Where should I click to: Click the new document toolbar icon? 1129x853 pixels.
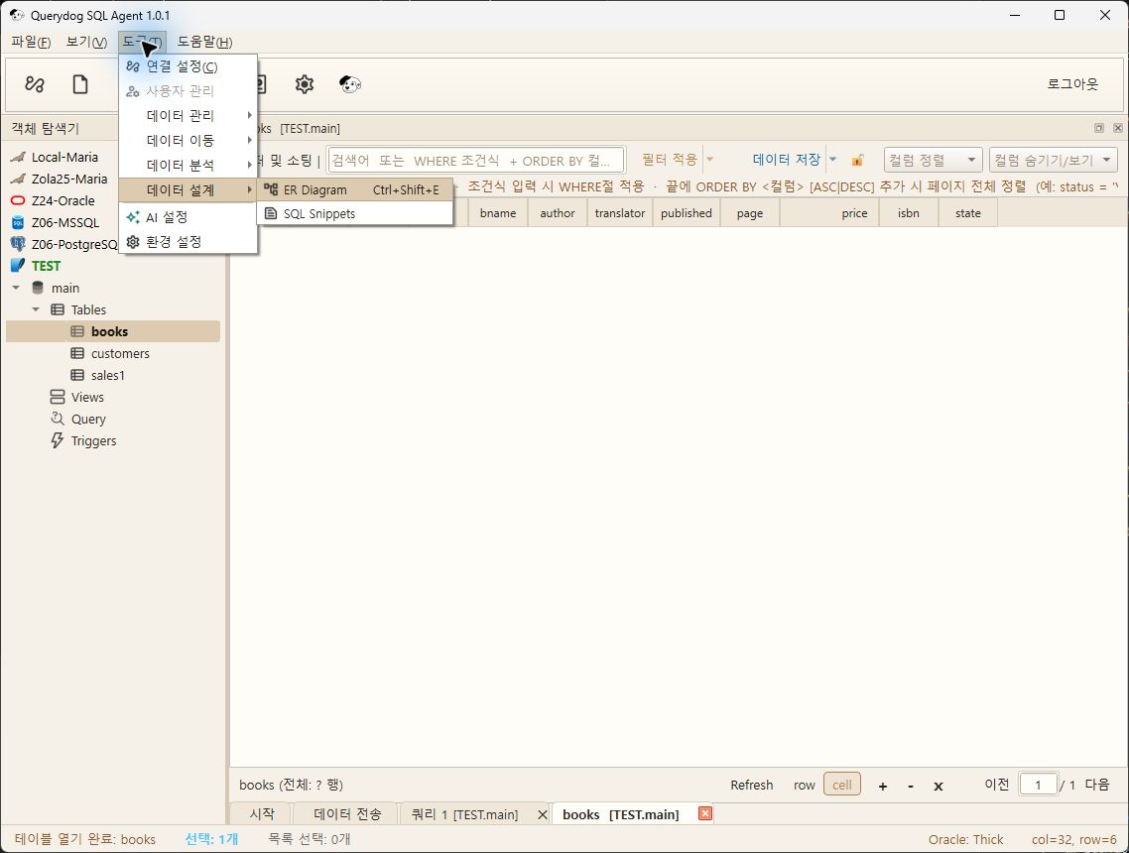tap(80, 84)
